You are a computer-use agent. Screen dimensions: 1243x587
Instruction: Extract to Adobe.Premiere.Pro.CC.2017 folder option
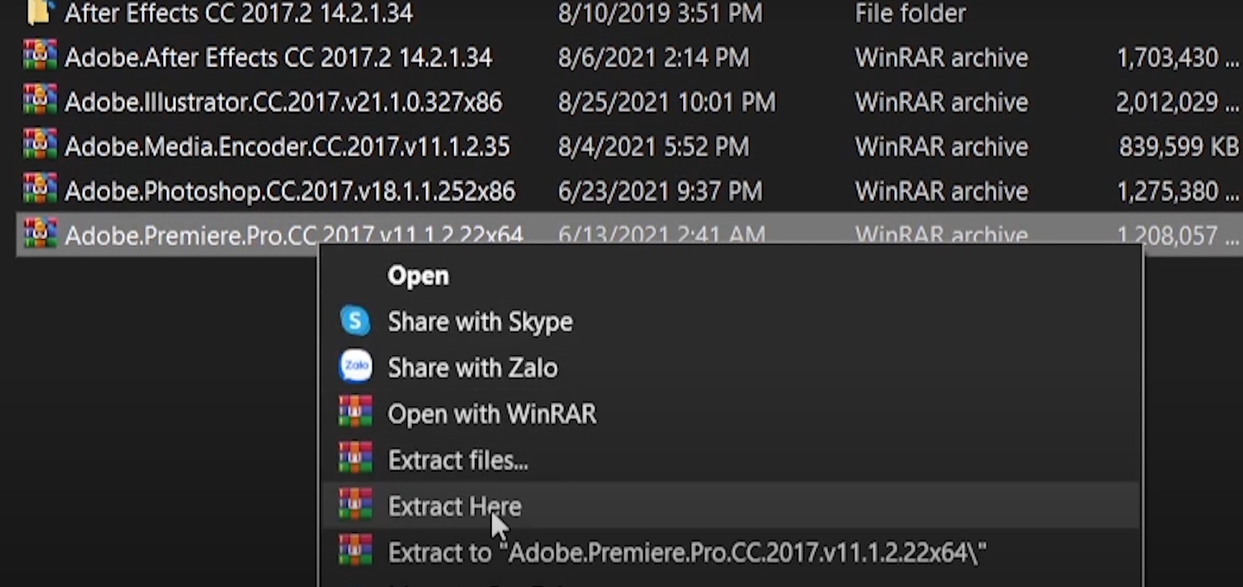tap(687, 553)
